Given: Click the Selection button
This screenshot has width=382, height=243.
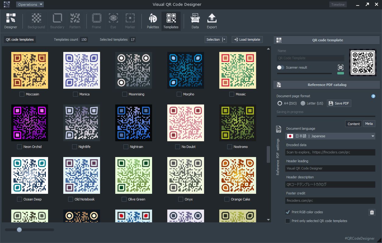Looking at the screenshot, I should pos(213,39).
